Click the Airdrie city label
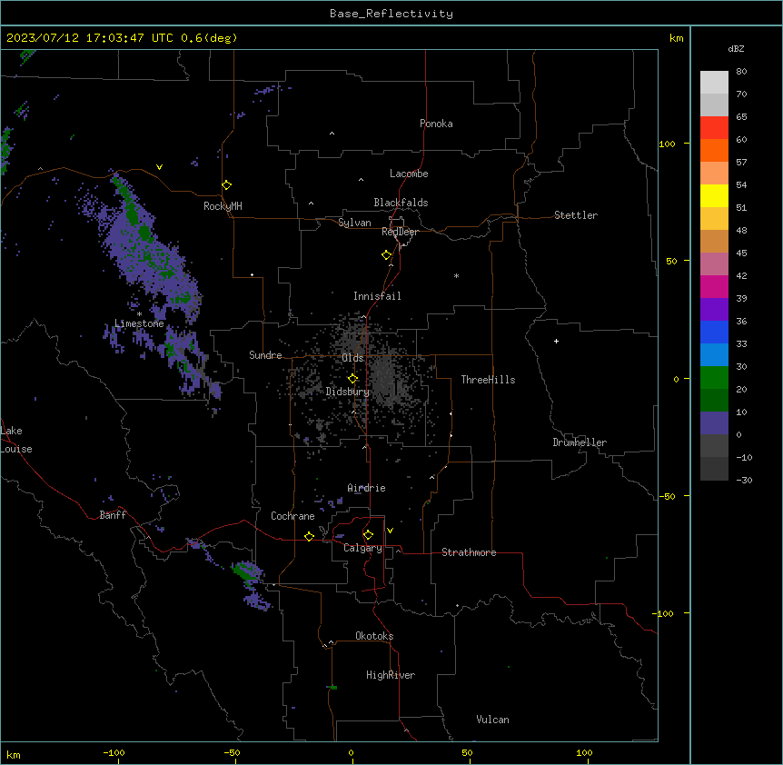783x765 pixels. [367, 488]
